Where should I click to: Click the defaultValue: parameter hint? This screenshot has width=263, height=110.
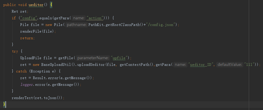(x=230, y=65)
